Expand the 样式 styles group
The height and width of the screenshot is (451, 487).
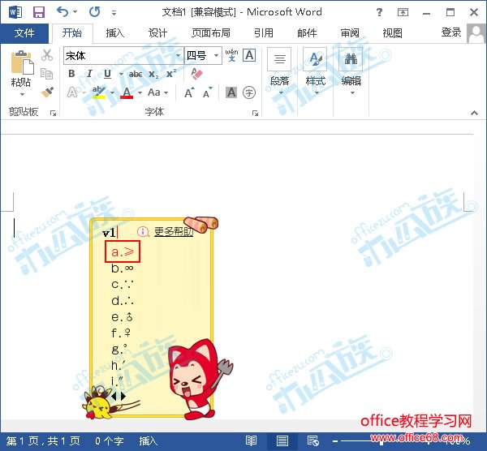[315, 71]
